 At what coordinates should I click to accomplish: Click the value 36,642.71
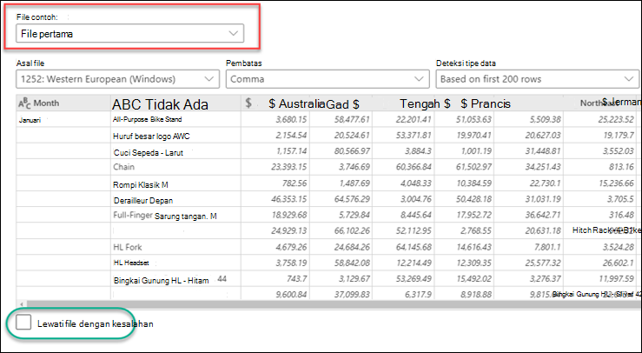pyautogui.click(x=543, y=215)
